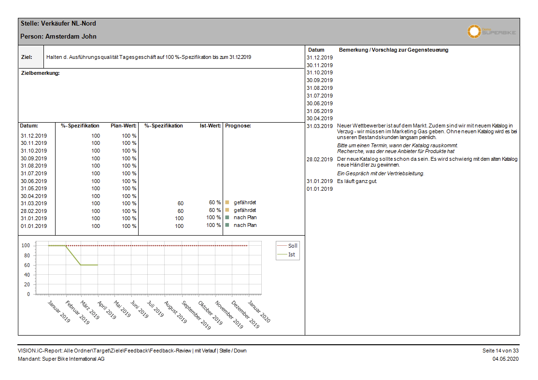Image resolution: width=538 pixels, height=380 pixels.
Task: Click the remark 'Es läuft ganz gut'
Action: pos(357,181)
